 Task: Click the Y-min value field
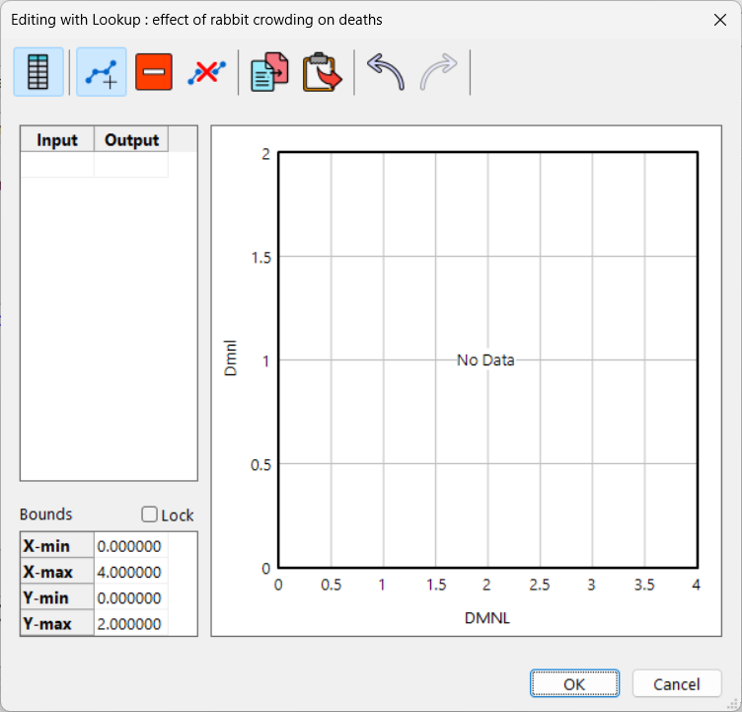point(131,597)
